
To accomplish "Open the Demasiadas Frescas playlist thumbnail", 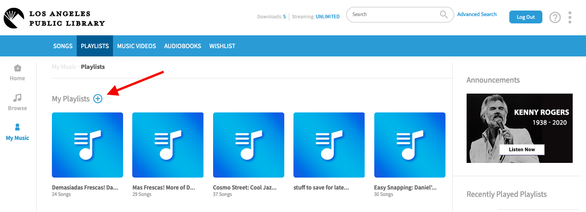I will click(x=87, y=145).
